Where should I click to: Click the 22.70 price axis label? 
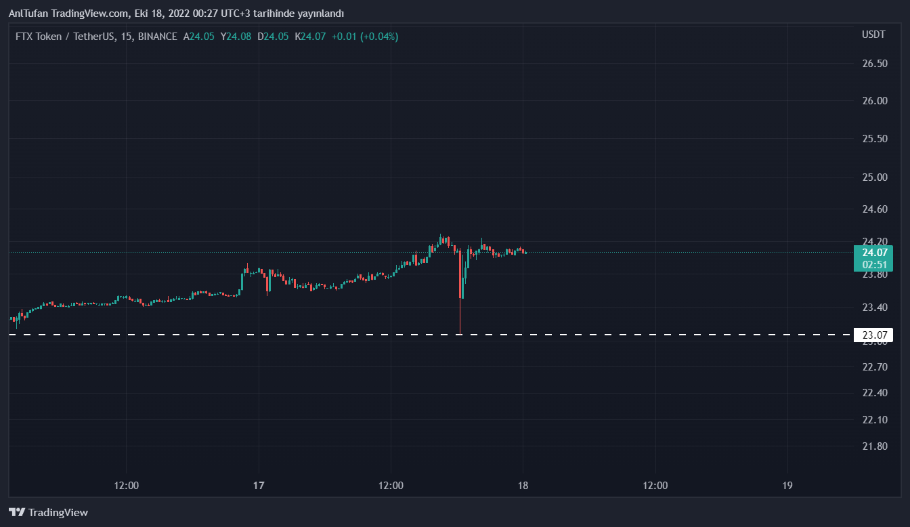tap(874, 367)
